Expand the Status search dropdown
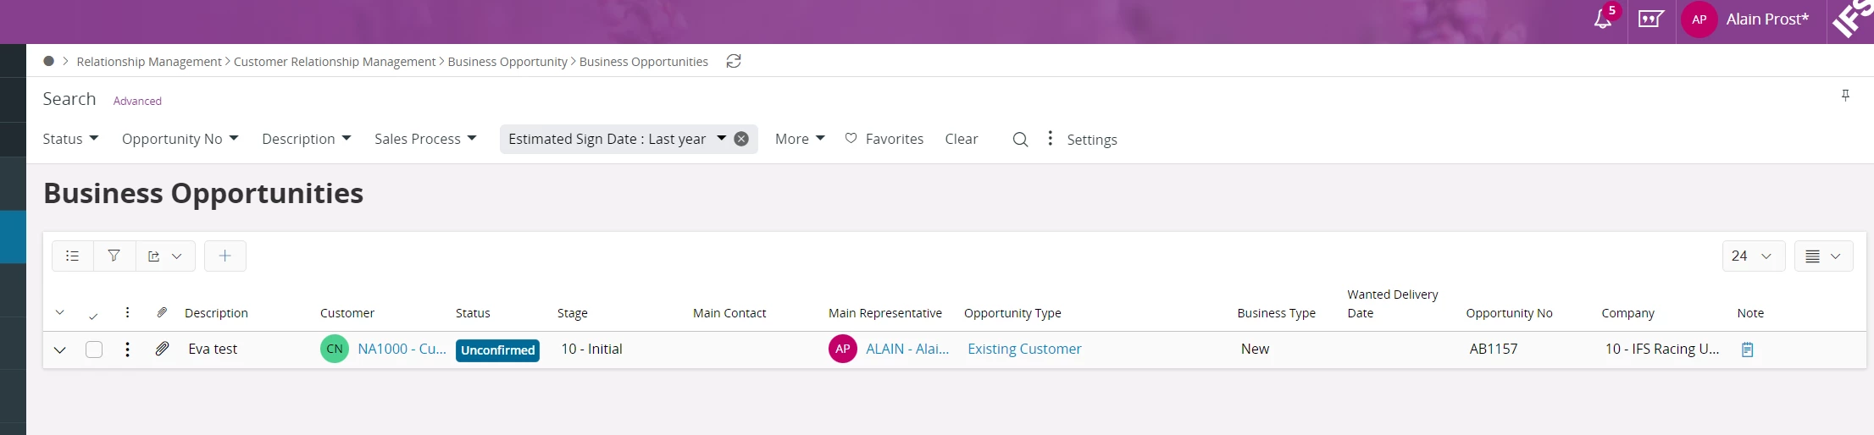The height and width of the screenshot is (435, 1874). tap(70, 139)
